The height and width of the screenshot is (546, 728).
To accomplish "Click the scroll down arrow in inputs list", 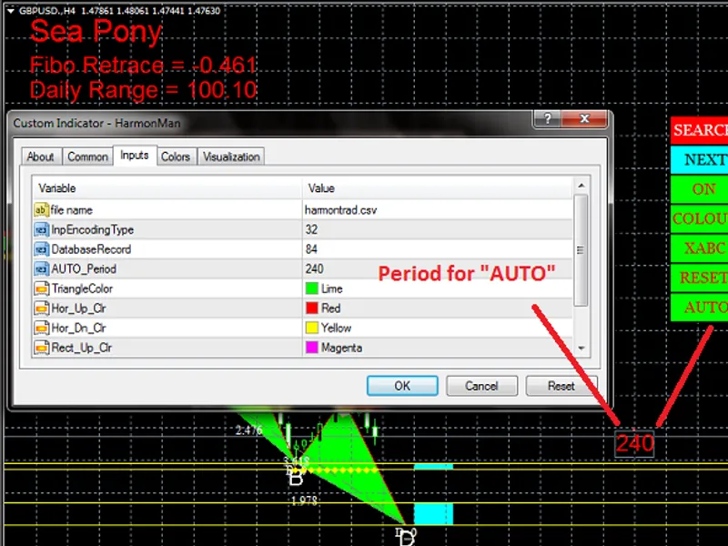I will (581, 349).
